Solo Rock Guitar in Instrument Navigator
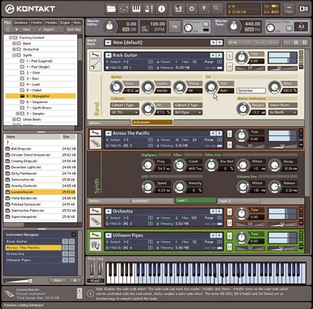The width and height of the screenshot is (313, 309). (x=65, y=242)
